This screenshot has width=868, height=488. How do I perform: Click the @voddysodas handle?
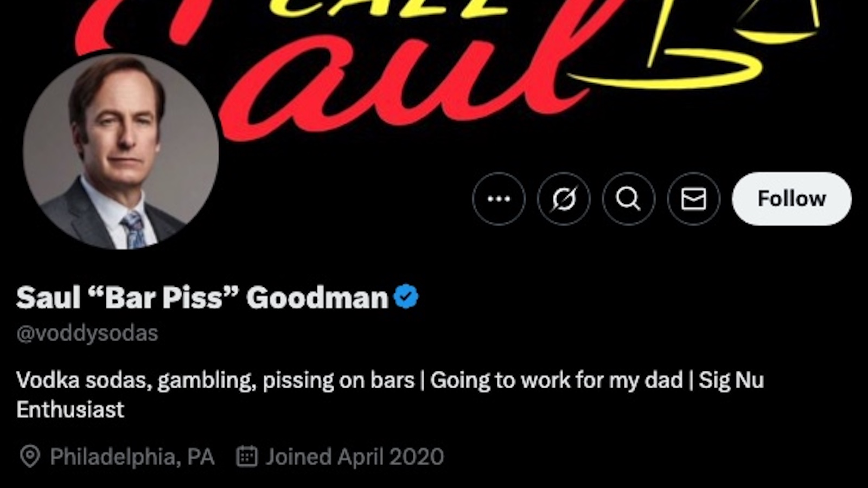click(x=87, y=333)
